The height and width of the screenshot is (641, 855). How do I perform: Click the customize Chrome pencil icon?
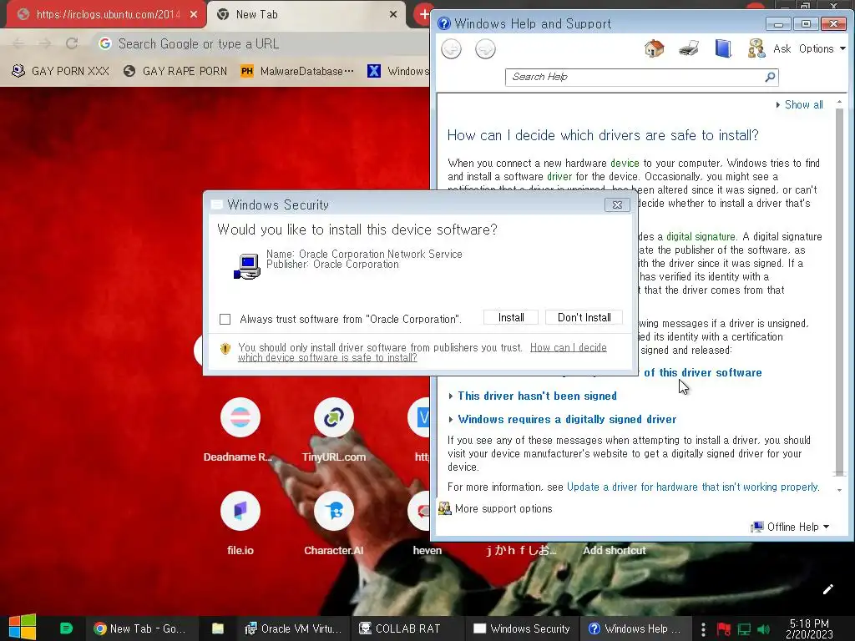click(827, 589)
